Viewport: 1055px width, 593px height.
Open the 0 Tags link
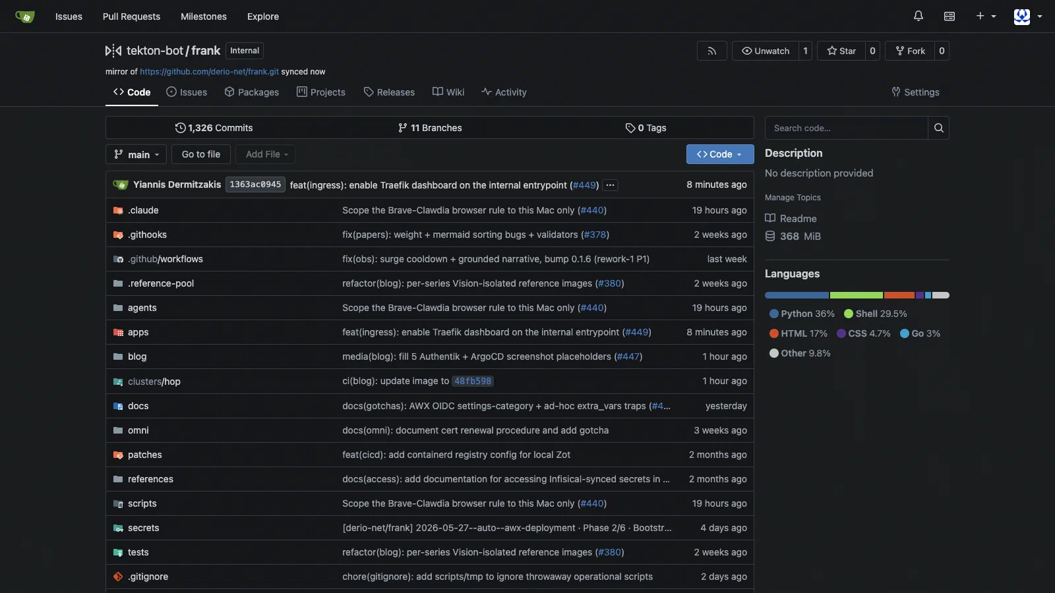click(x=646, y=128)
